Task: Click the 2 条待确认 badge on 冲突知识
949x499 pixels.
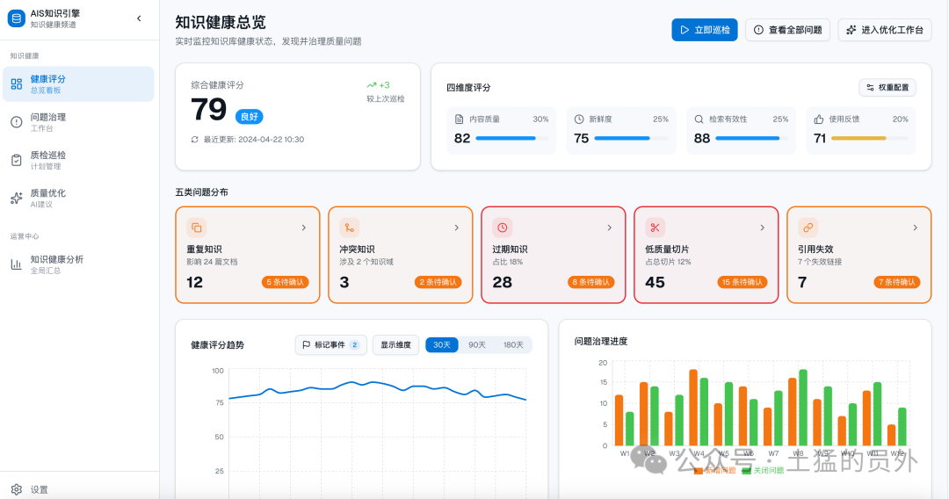Action: [x=438, y=282]
